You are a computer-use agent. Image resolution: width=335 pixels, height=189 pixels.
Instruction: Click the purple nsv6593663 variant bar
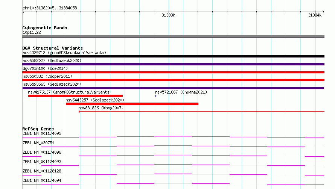coord(173,88)
